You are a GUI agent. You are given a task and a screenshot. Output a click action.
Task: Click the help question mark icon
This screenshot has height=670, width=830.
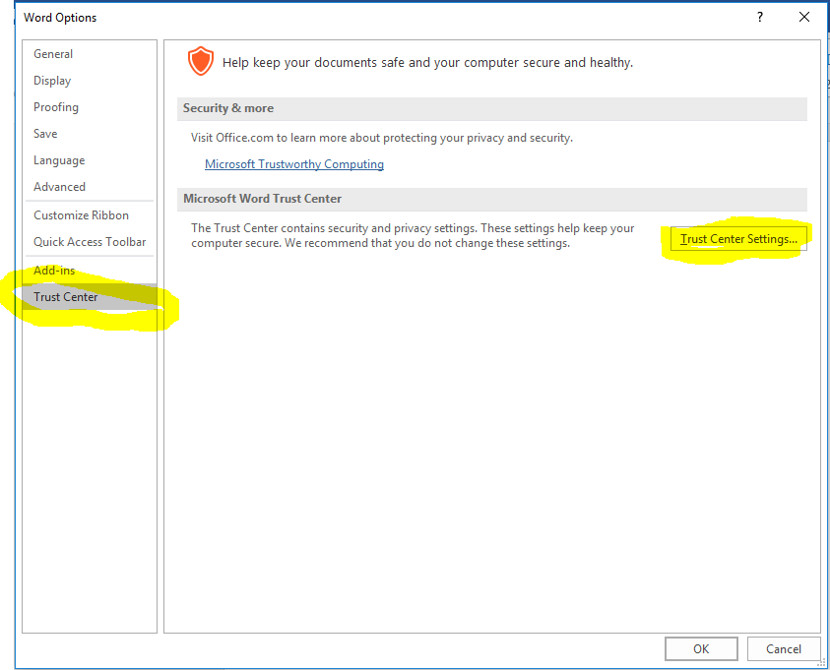click(x=760, y=17)
